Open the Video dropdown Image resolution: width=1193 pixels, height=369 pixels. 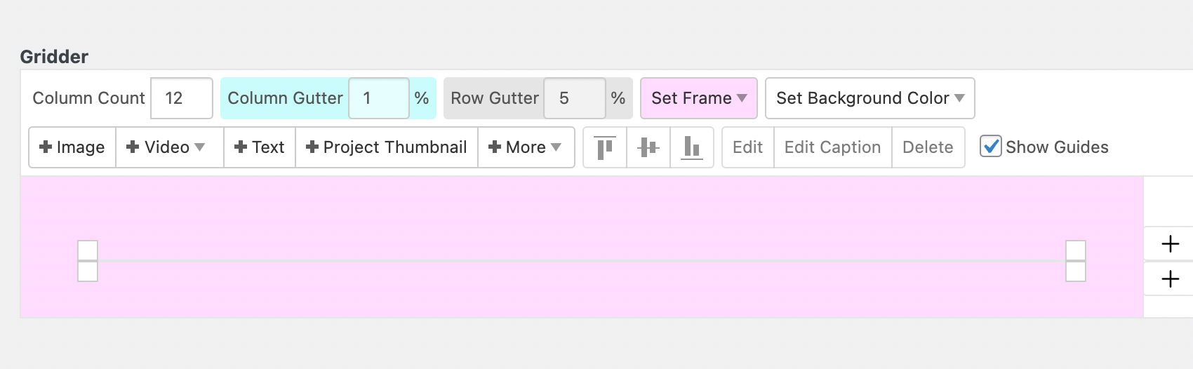click(x=166, y=147)
